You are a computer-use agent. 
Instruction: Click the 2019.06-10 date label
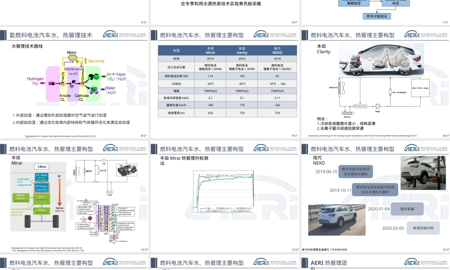tap(326, 171)
